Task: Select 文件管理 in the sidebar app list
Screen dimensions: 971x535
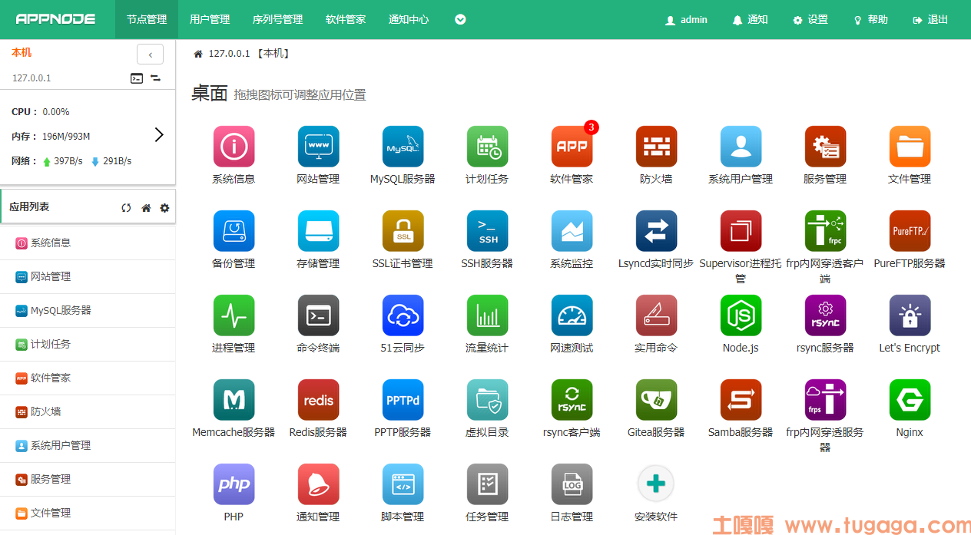Action: click(x=88, y=513)
